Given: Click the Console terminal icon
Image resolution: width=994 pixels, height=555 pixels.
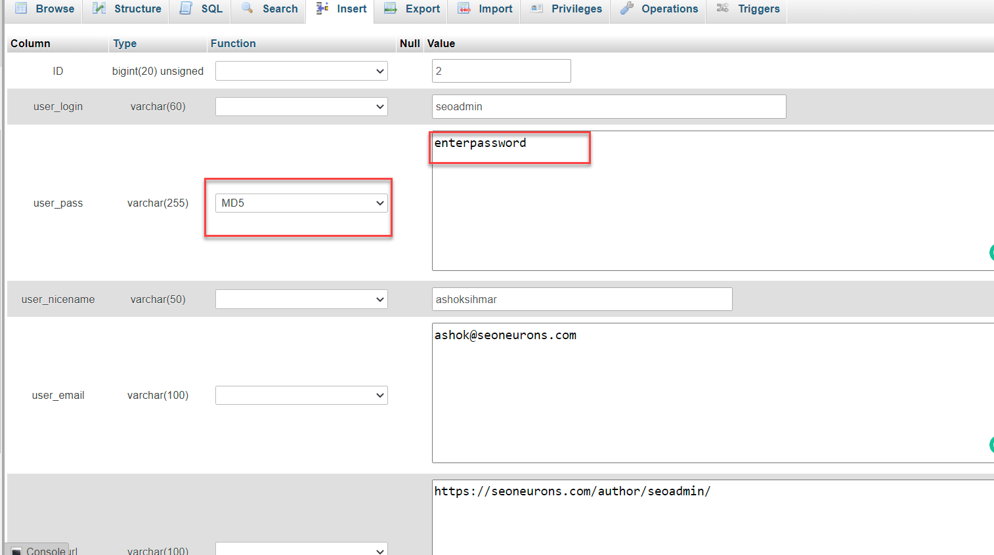Looking at the screenshot, I should [17, 551].
